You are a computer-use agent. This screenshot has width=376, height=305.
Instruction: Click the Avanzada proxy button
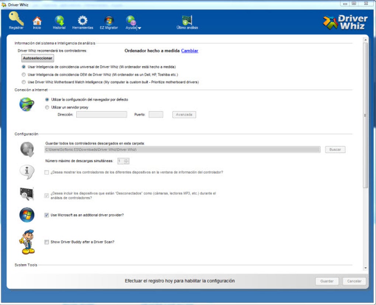coord(184,115)
